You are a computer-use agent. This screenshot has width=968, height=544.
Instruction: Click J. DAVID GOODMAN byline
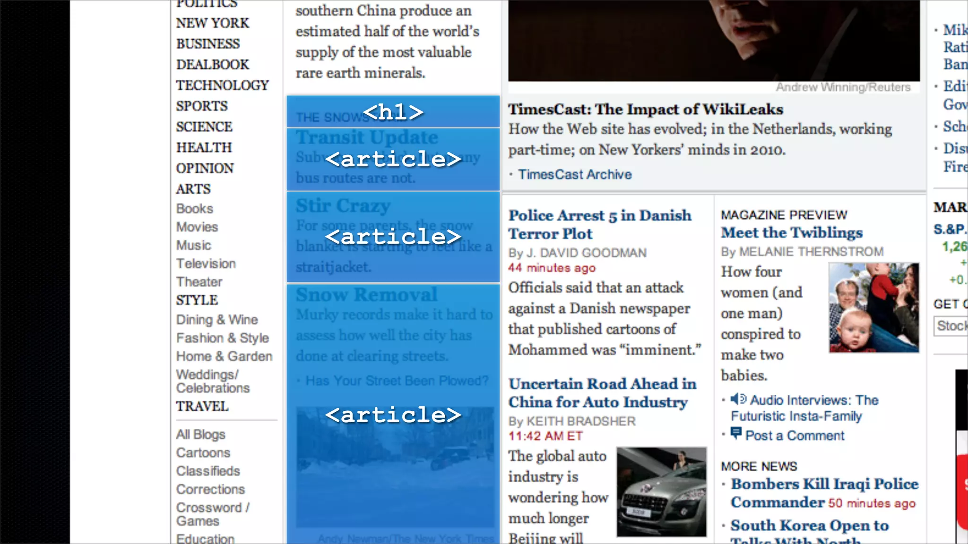587,253
